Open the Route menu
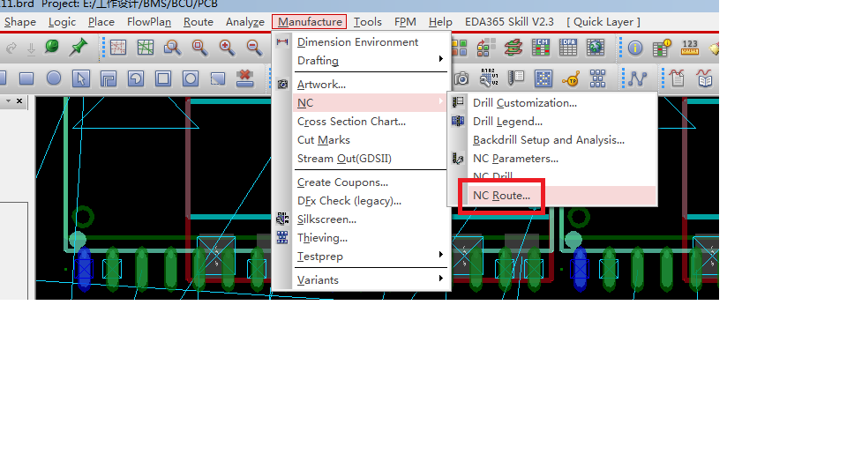 199,22
